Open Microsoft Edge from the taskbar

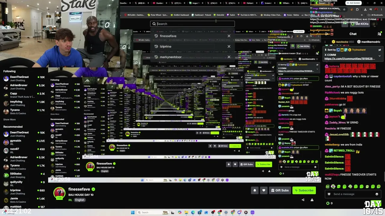click(193, 212)
